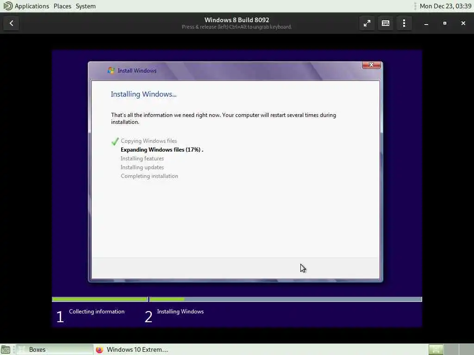Click the 'Install Windows' dialog title
Image resolution: width=474 pixels, height=355 pixels.
pyautogui.click(x=137, y=71)
